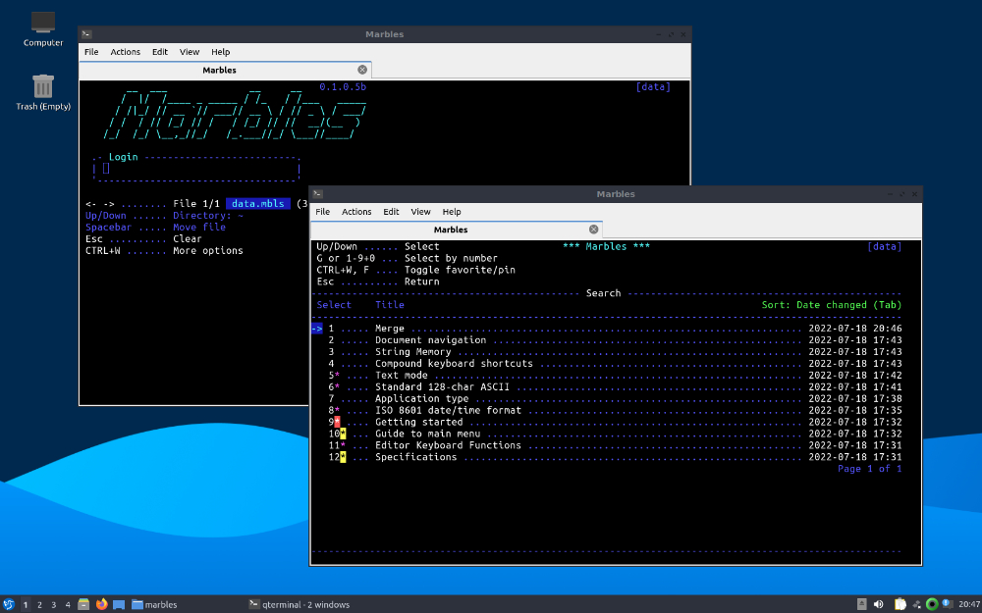Click the Application type entry

(421, 398)
